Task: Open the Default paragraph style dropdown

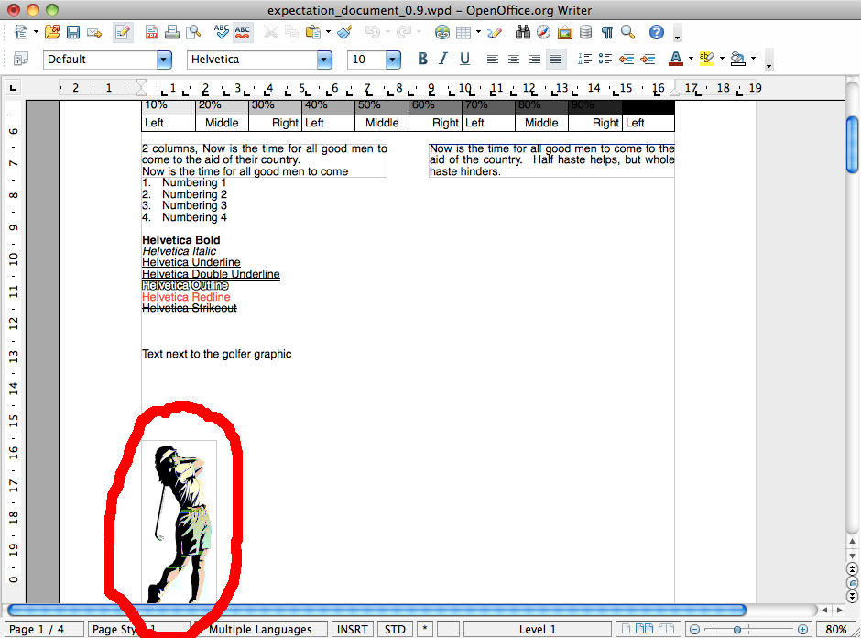Action: click(x=164, y=60)
